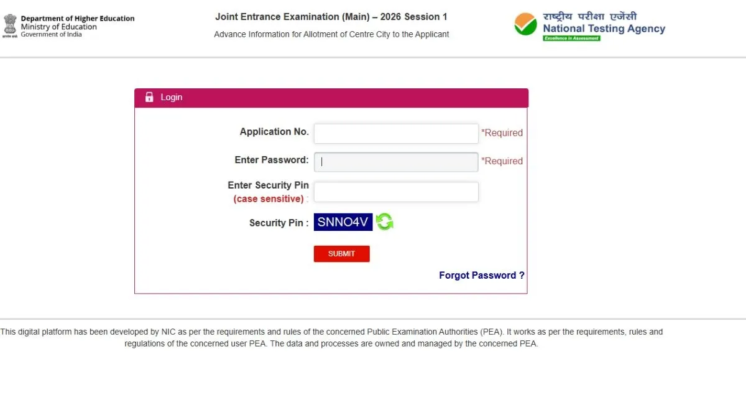This screenshot has width=746, height=420.
Task: Click the National Testing Agency English text
Action: (x=604, y=29)
